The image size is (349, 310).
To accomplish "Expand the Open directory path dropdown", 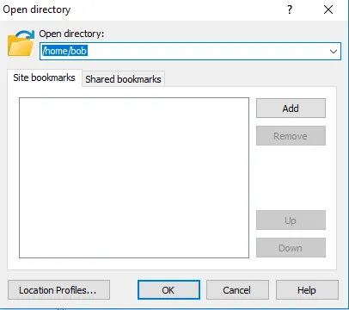I will coord(334,52).
